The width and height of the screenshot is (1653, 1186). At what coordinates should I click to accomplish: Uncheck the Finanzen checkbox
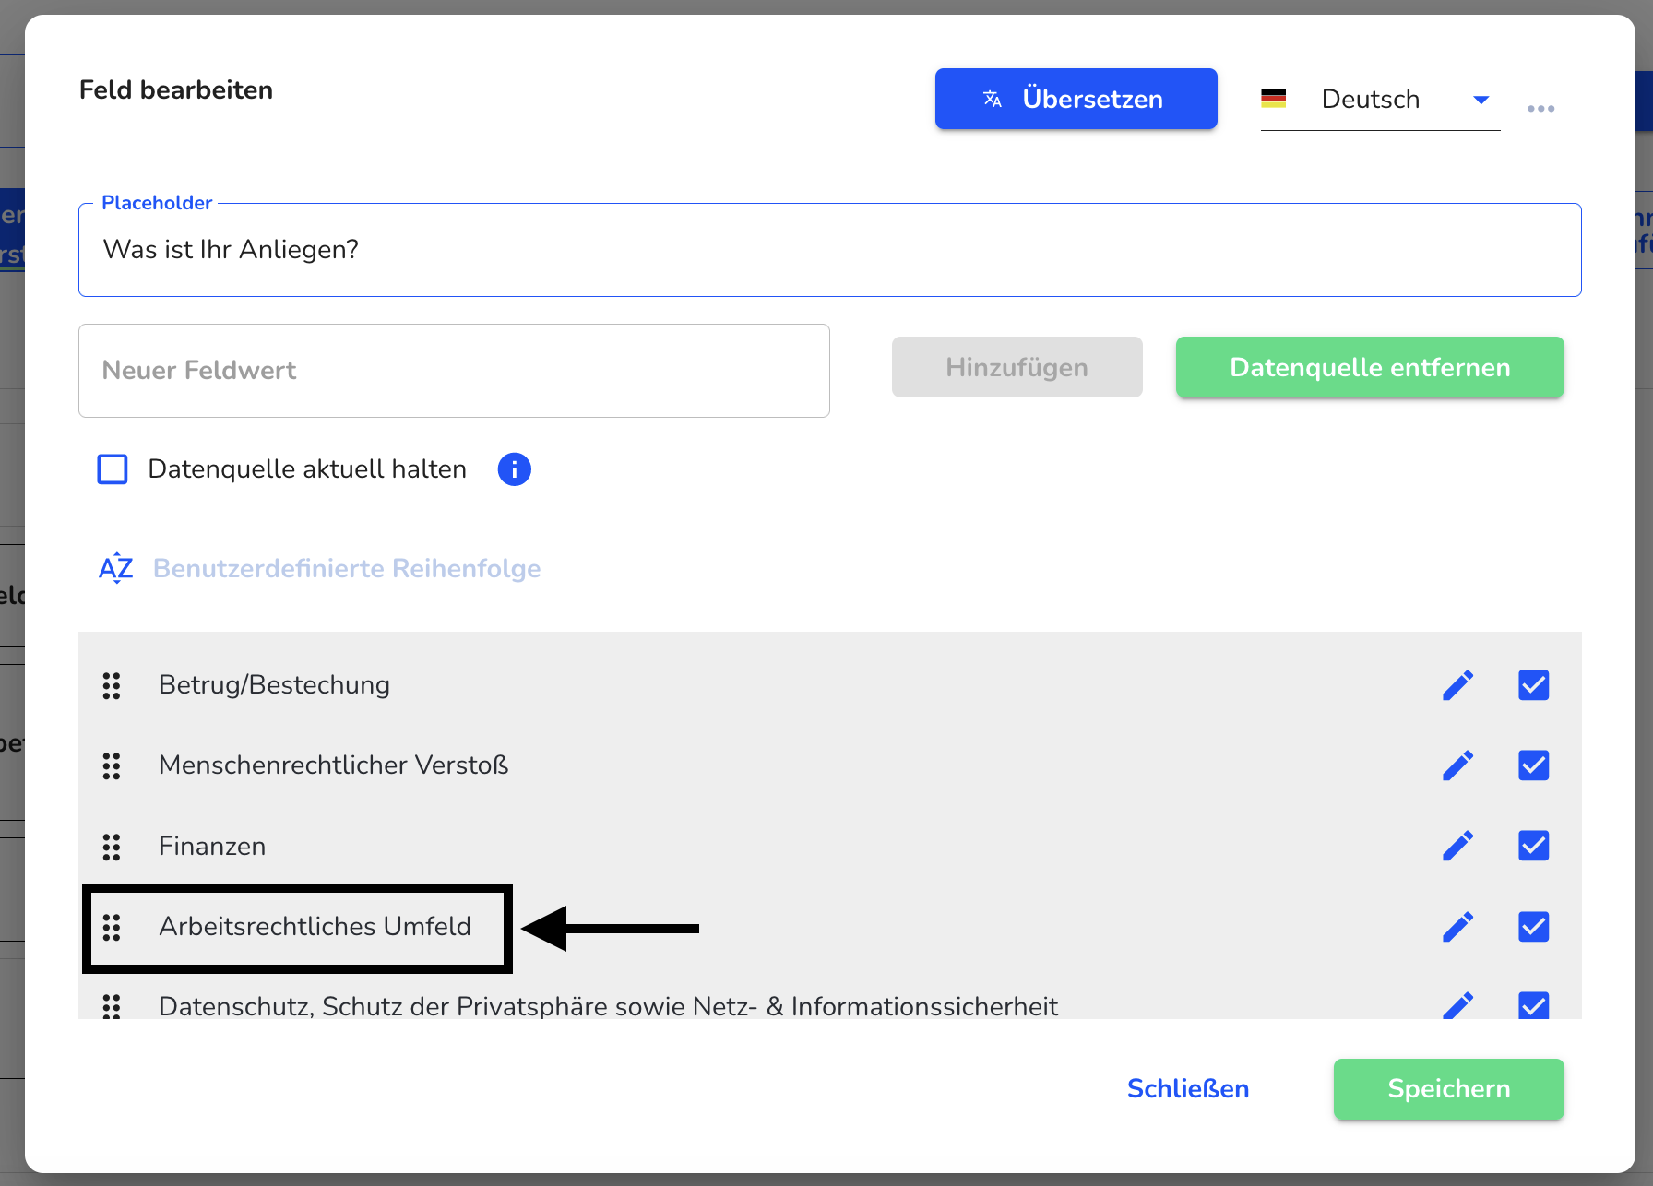click(x=1533, y=846)
